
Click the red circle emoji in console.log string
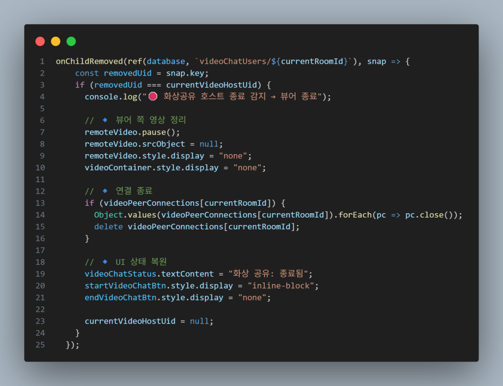coord(153,97)
